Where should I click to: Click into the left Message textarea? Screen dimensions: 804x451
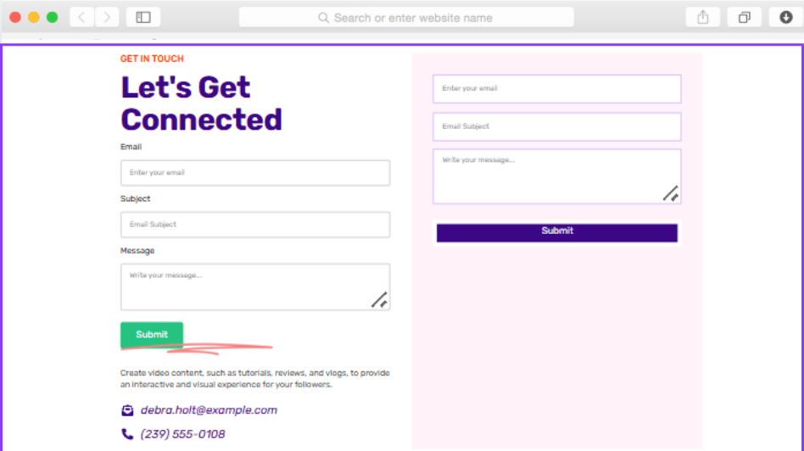point(246,287)
